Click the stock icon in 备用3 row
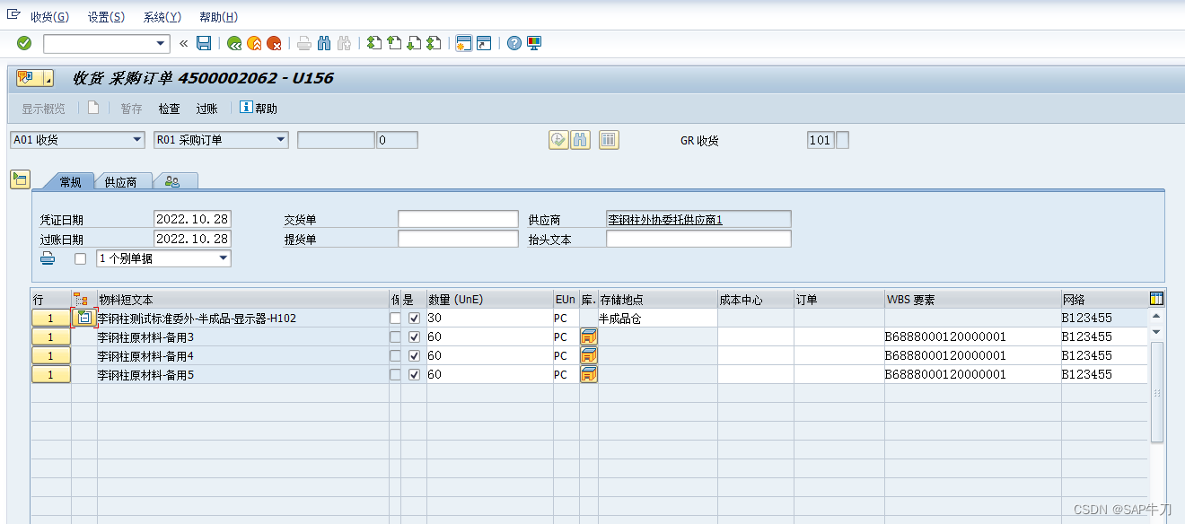 [589, 336]
